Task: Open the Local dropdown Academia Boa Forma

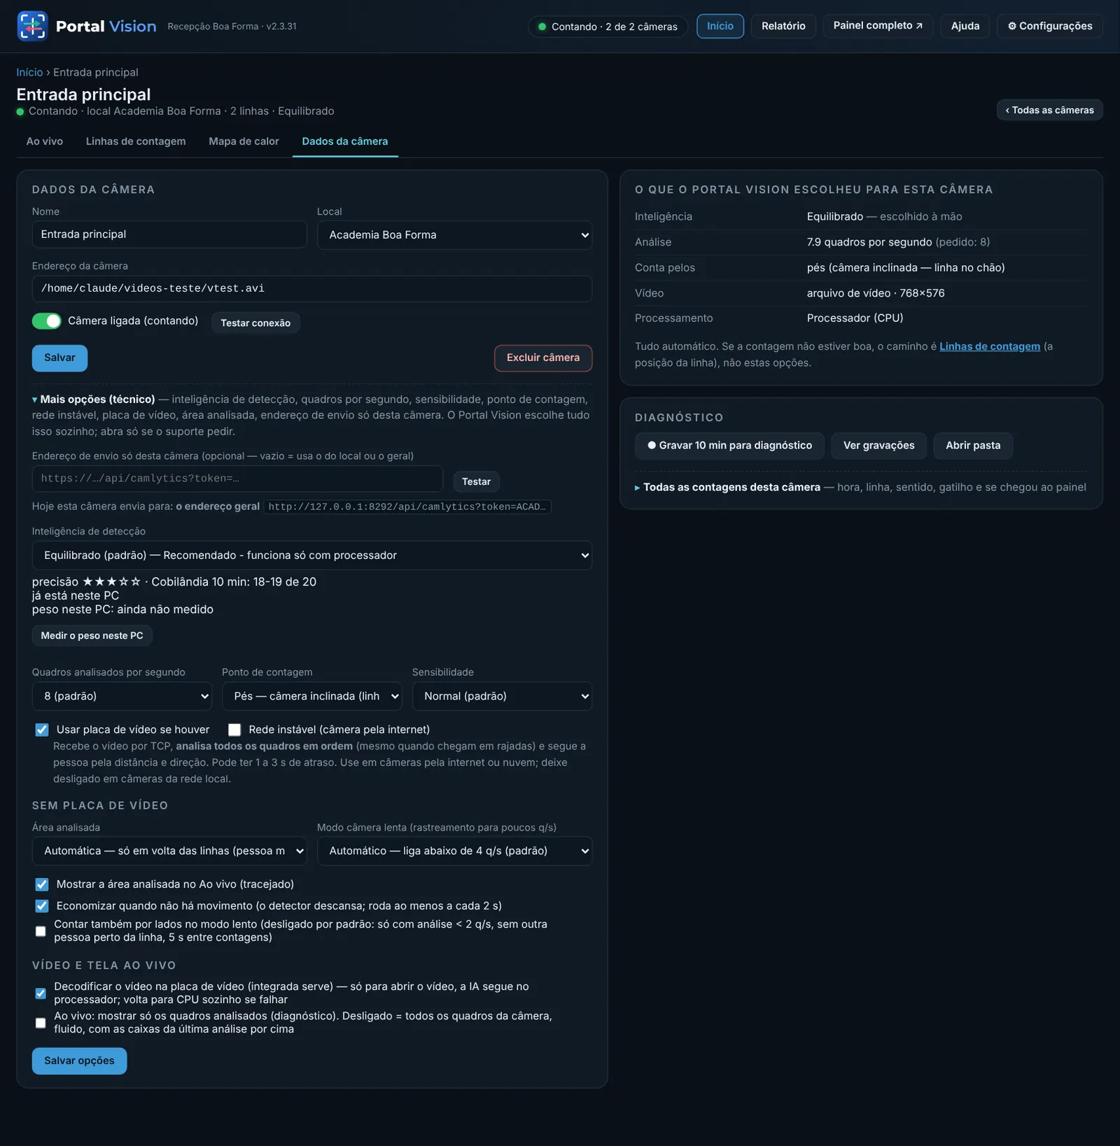Action: pos(454,235)
